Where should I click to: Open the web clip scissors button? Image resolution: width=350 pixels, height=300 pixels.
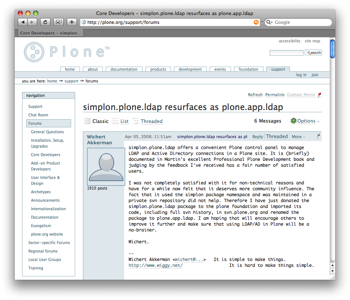(x=59, y=22)
